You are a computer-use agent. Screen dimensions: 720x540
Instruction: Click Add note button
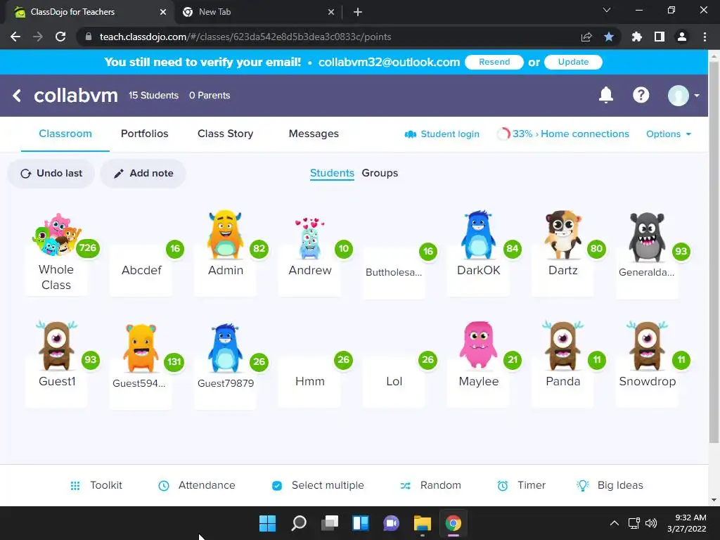pyautogui.click(x=143, y=174)
